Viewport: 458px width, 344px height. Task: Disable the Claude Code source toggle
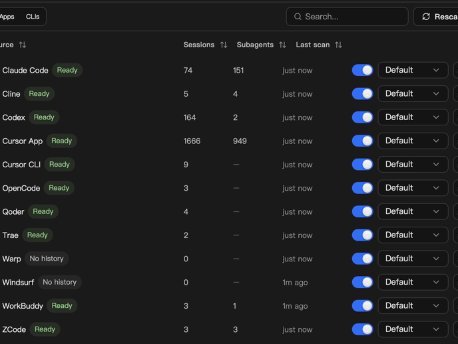[363, 70]
